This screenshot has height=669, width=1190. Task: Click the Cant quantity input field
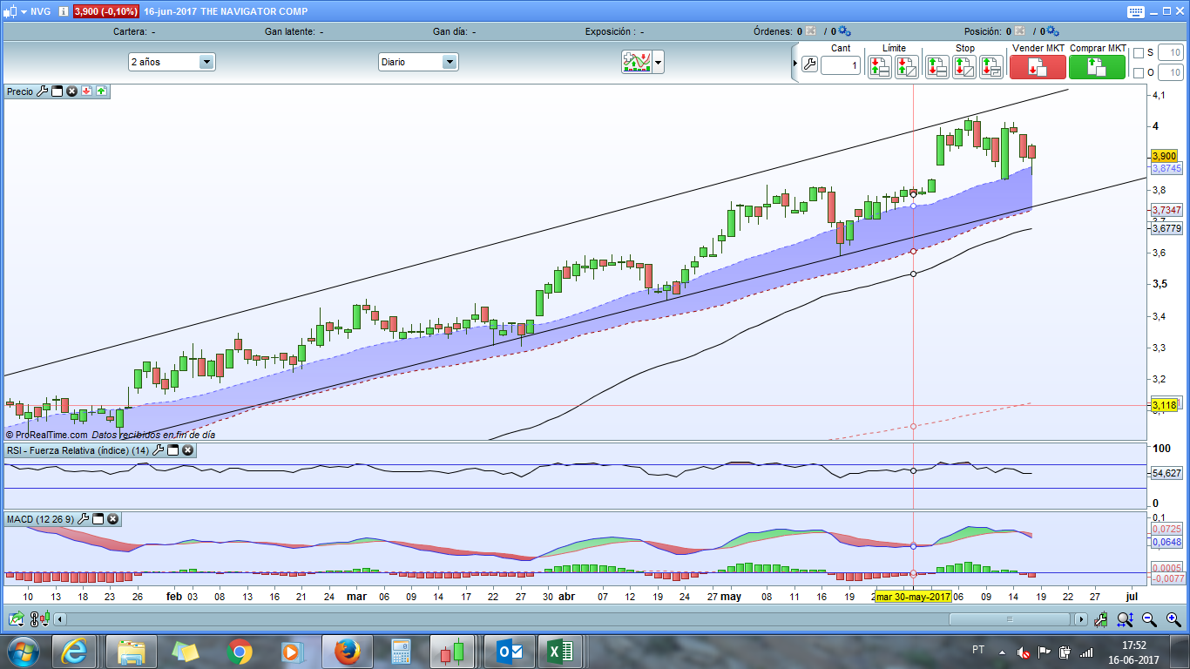(x=840, y=65)
